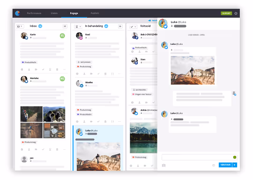Click the MS assignee badge on Marieke's card
The width and height of the screenshot is (253, 180).
(x=62, y=79)
